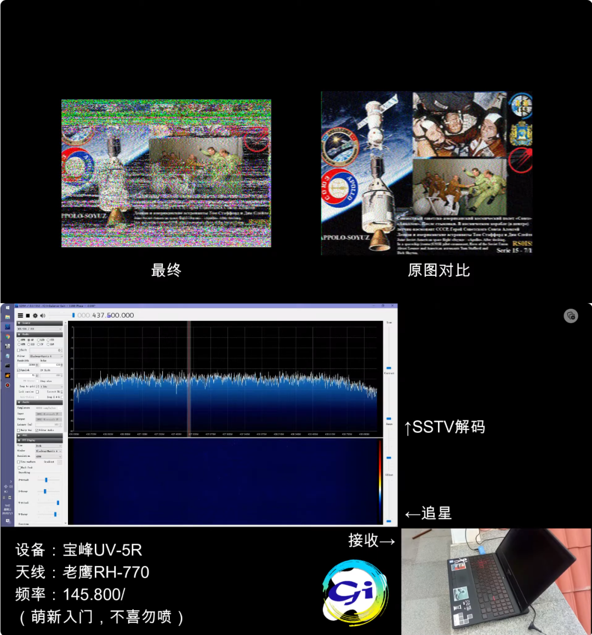Click the Bandwidth value field
The height and width of the screenshot is (635, 592).
(27, 365)
